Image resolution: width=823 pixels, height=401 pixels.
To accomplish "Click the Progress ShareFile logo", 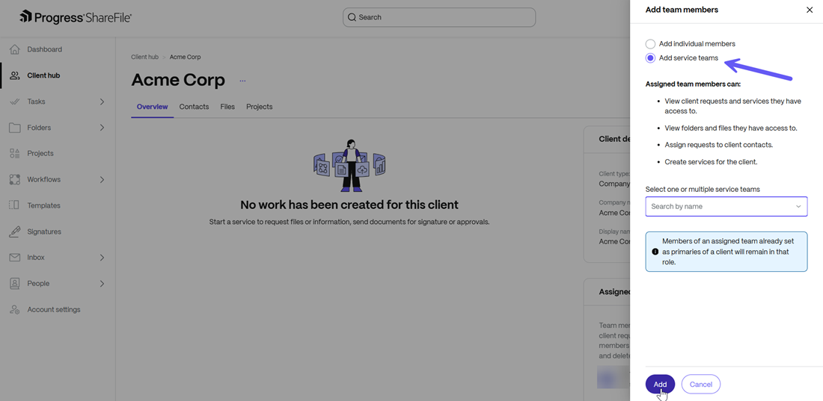I will pos(75,16).
